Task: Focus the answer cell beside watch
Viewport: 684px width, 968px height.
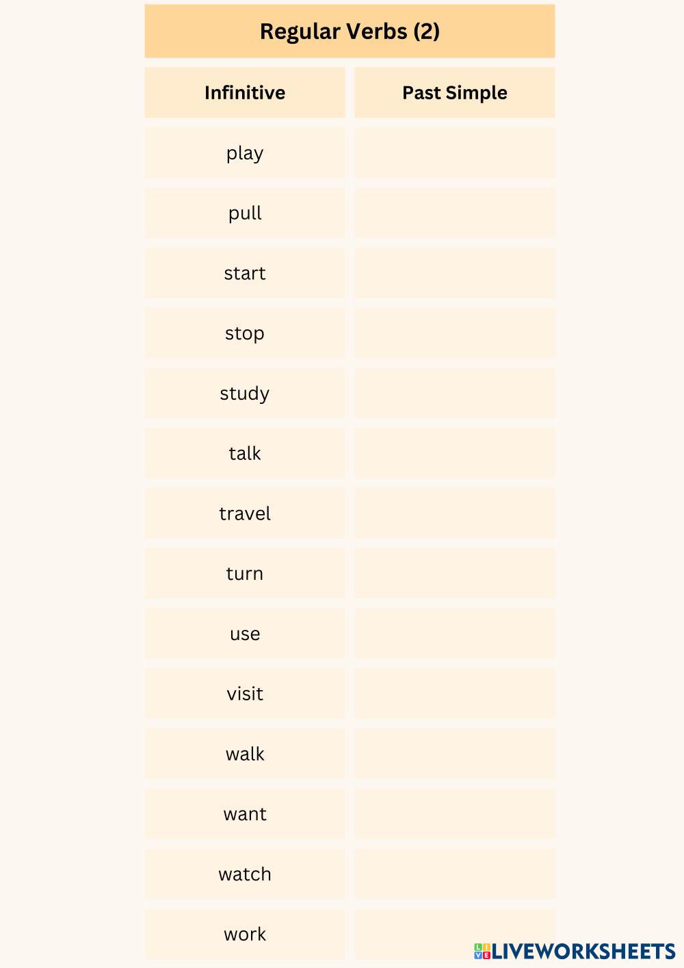Action: click(x=454, y=874)
